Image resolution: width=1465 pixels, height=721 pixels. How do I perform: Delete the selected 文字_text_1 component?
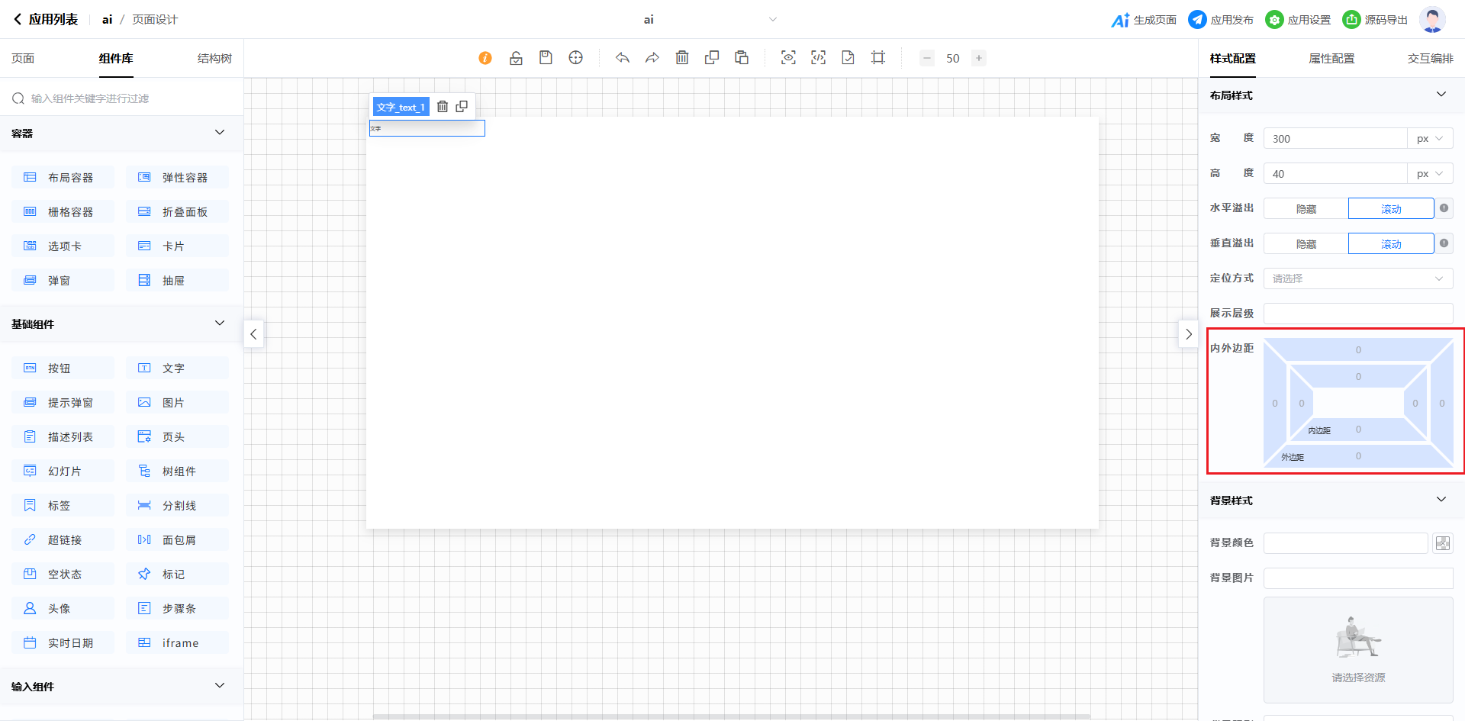pos(443,107)
